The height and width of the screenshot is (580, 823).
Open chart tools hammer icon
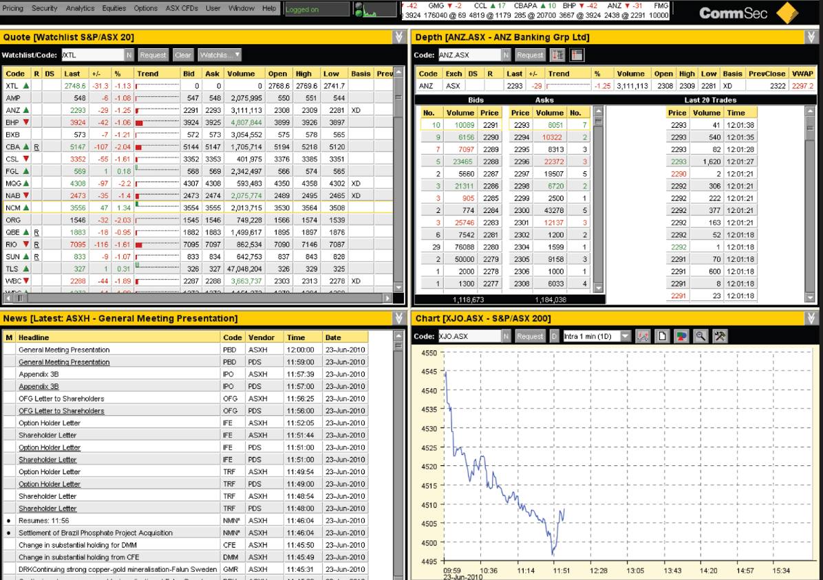[720, 336]
